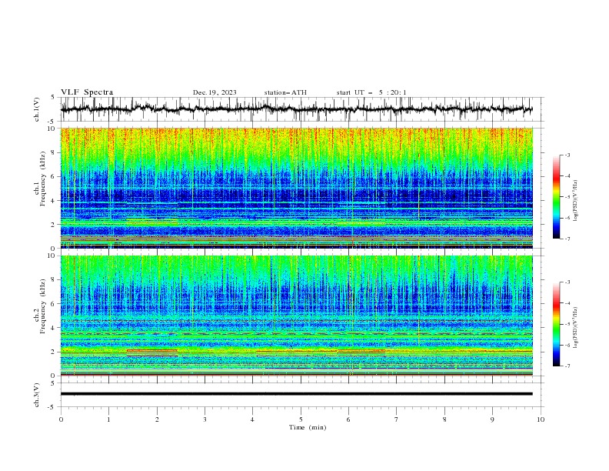Click the ch.2 red band near minute 6
Viewport: 609px width, 471px height.
click(x=361, y=351)
